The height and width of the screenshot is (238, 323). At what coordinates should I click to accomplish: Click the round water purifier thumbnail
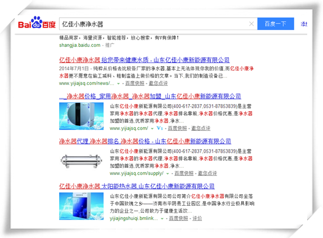(x=81, y=116)
